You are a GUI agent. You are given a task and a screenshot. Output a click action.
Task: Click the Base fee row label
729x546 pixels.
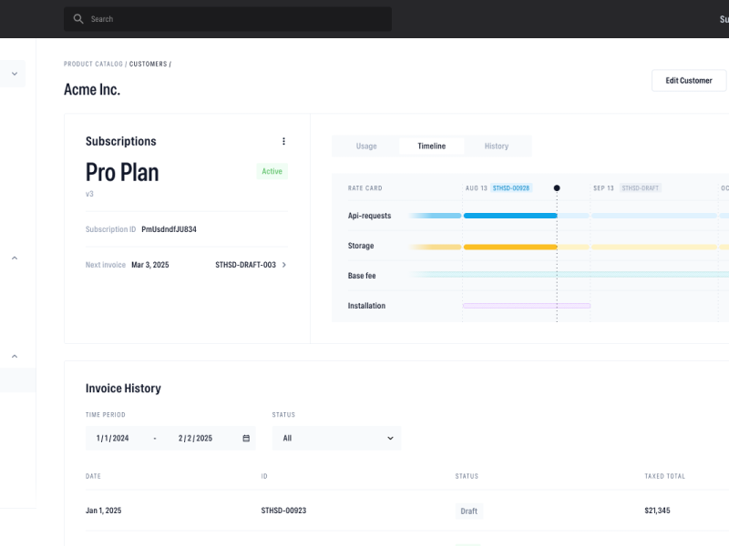[362, 276]
